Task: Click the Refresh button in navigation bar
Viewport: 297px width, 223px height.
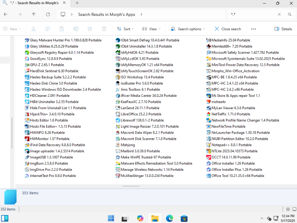Action: 48,14
